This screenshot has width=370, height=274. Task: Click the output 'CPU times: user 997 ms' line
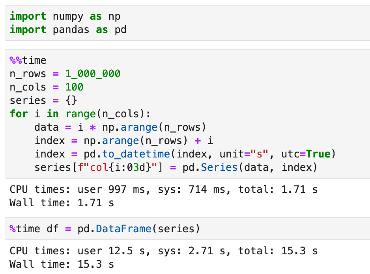point(164,189)
